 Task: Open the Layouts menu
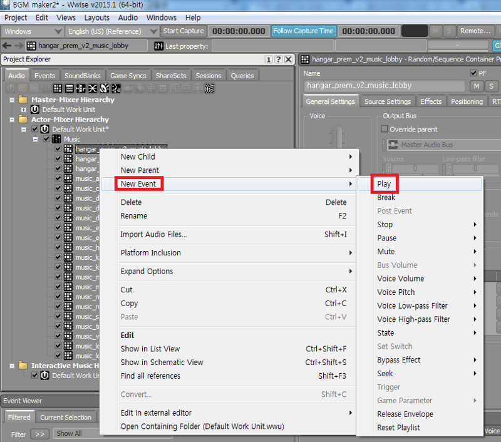tap(97, 18)
